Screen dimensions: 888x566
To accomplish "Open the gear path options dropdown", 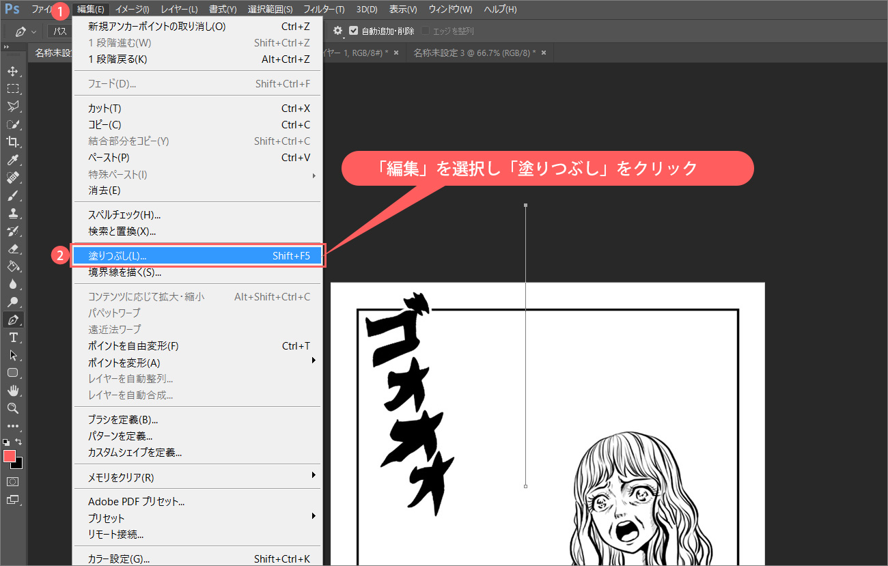I will tap(337, 31).
